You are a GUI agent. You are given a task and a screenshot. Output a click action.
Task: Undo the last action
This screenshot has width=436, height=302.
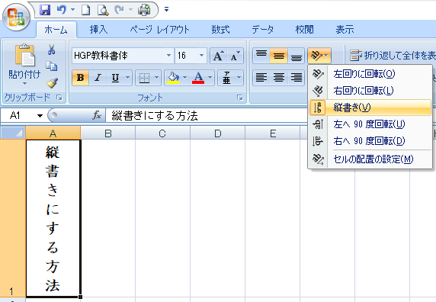click(62, 10)
